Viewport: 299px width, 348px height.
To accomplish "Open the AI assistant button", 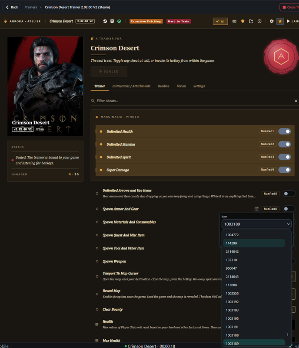I will (220, 21).
